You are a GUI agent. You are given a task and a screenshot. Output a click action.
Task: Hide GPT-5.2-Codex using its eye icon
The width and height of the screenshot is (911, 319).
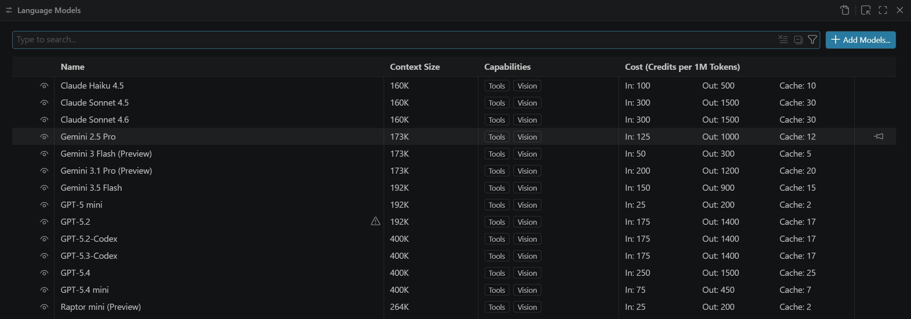point(44,239)
